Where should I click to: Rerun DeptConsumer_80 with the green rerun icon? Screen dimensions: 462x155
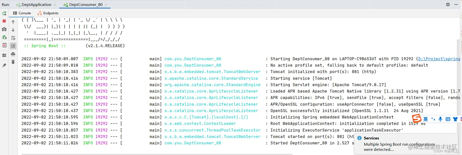point(4,13)
